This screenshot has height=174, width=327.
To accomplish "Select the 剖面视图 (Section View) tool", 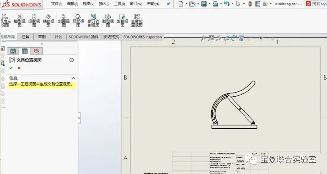I will click(x=64, y=20).
